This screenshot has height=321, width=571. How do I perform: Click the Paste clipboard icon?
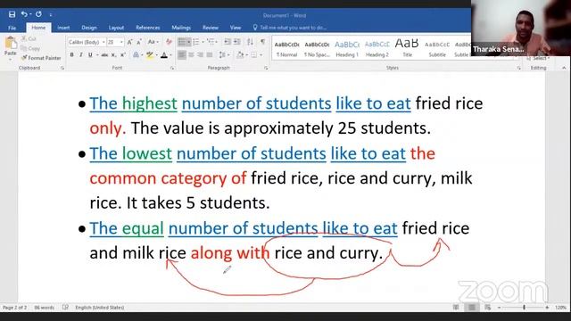(11, 43)
